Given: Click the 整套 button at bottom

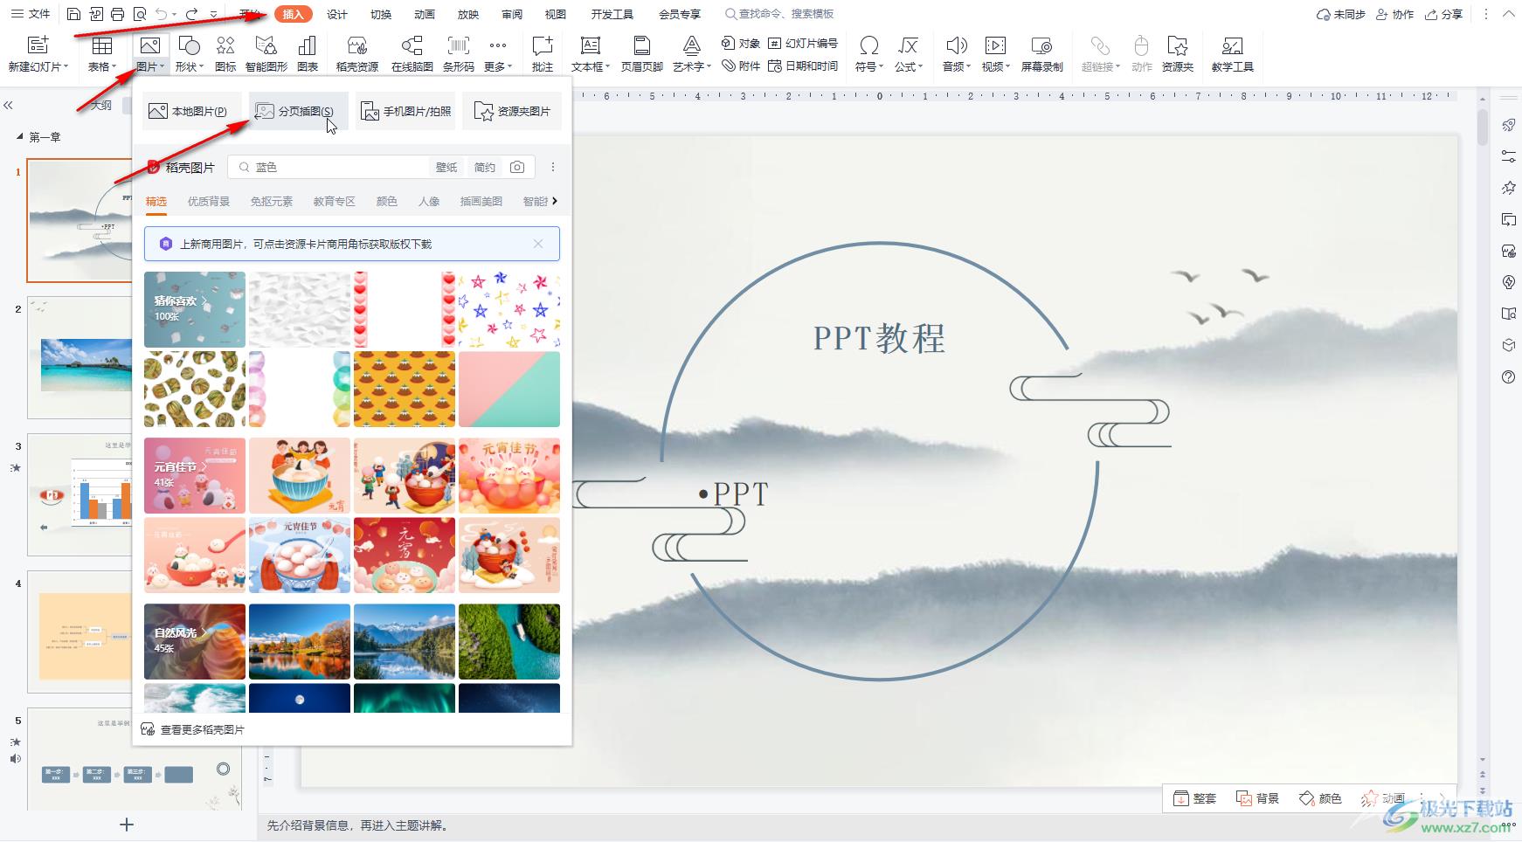Looking at the screenshot, I should (x=1194, y=797).
